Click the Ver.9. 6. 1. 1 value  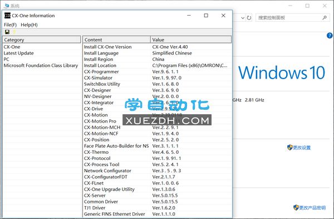point(165,72)
